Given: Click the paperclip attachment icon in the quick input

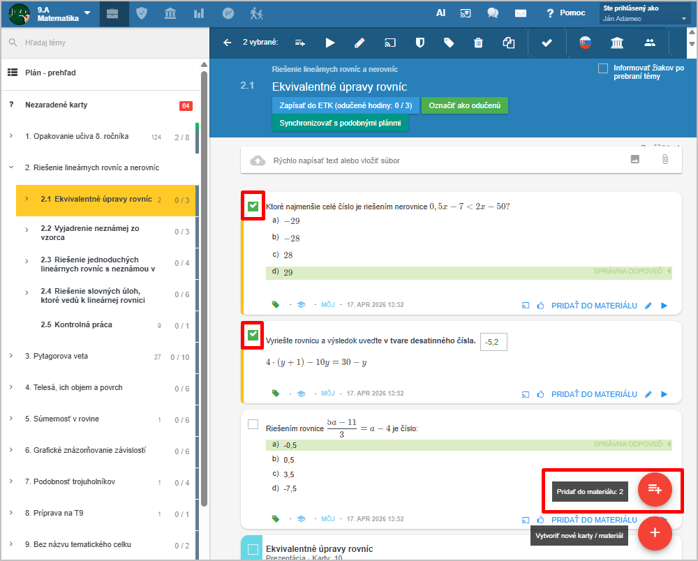Looking at the screenshot, I should 665,160.
